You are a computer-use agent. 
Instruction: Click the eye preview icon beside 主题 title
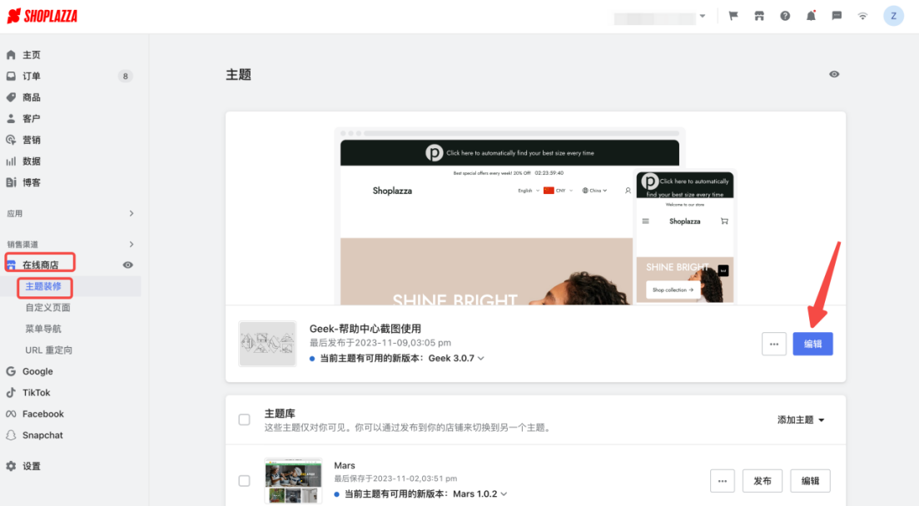834,74
